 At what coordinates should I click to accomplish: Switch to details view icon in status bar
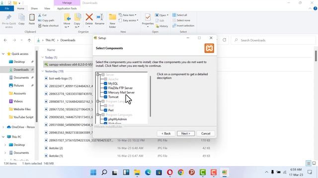pos(309,163)
